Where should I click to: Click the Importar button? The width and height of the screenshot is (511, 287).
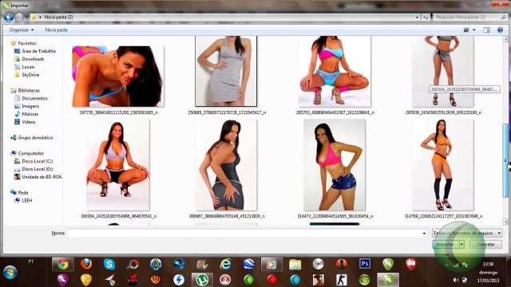point(446,245)
